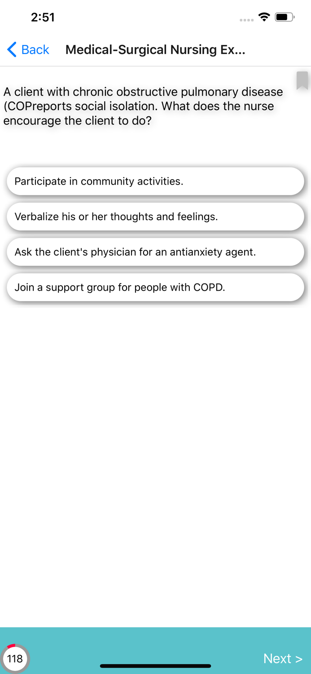The height and width of the screenshot is (674, 311).
Task: Tap the battery indicator in the status bar
Action: [284, 17]
